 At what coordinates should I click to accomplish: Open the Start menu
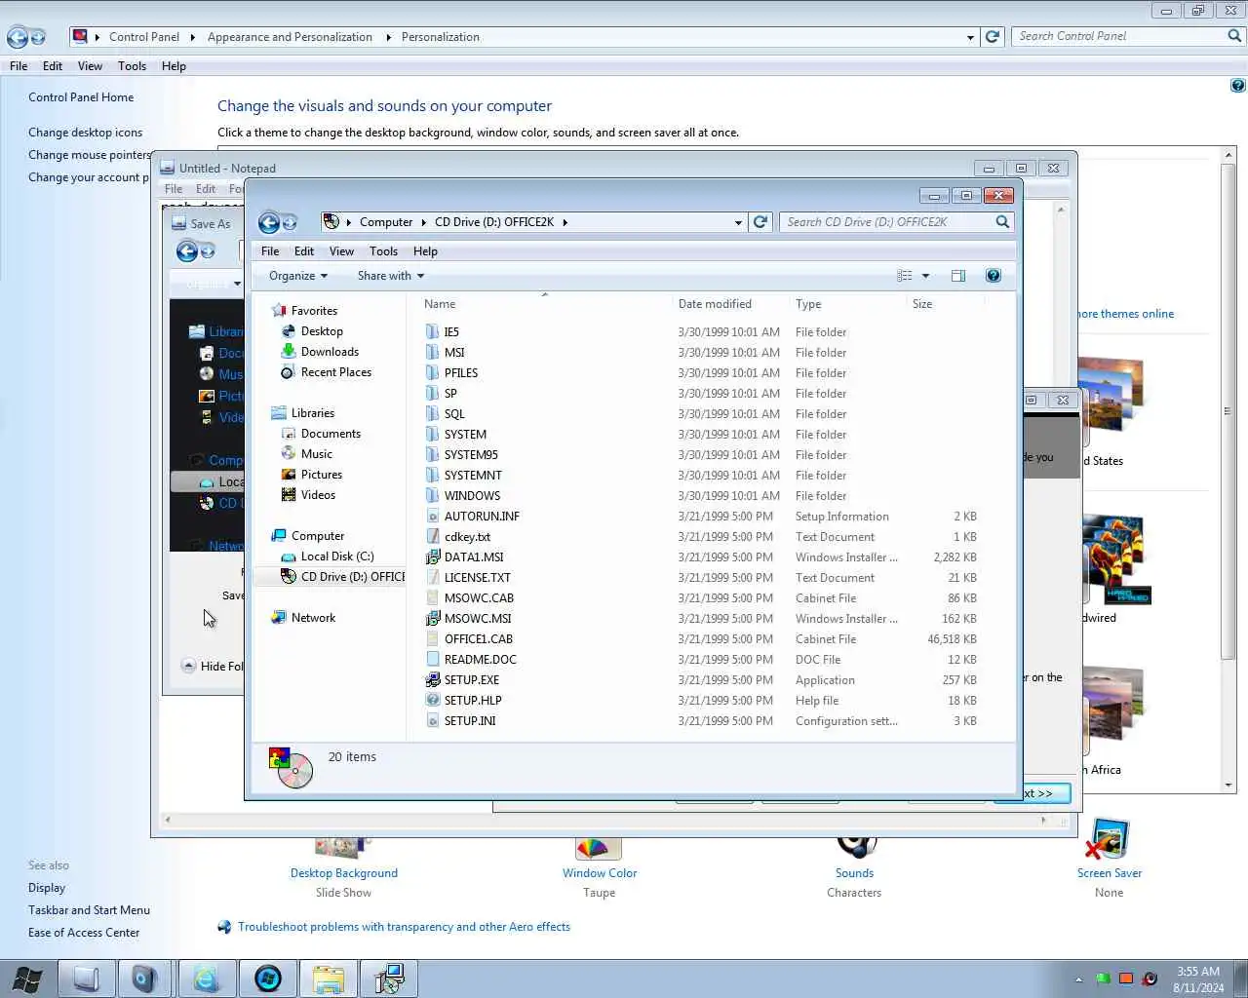click(26, 979)
